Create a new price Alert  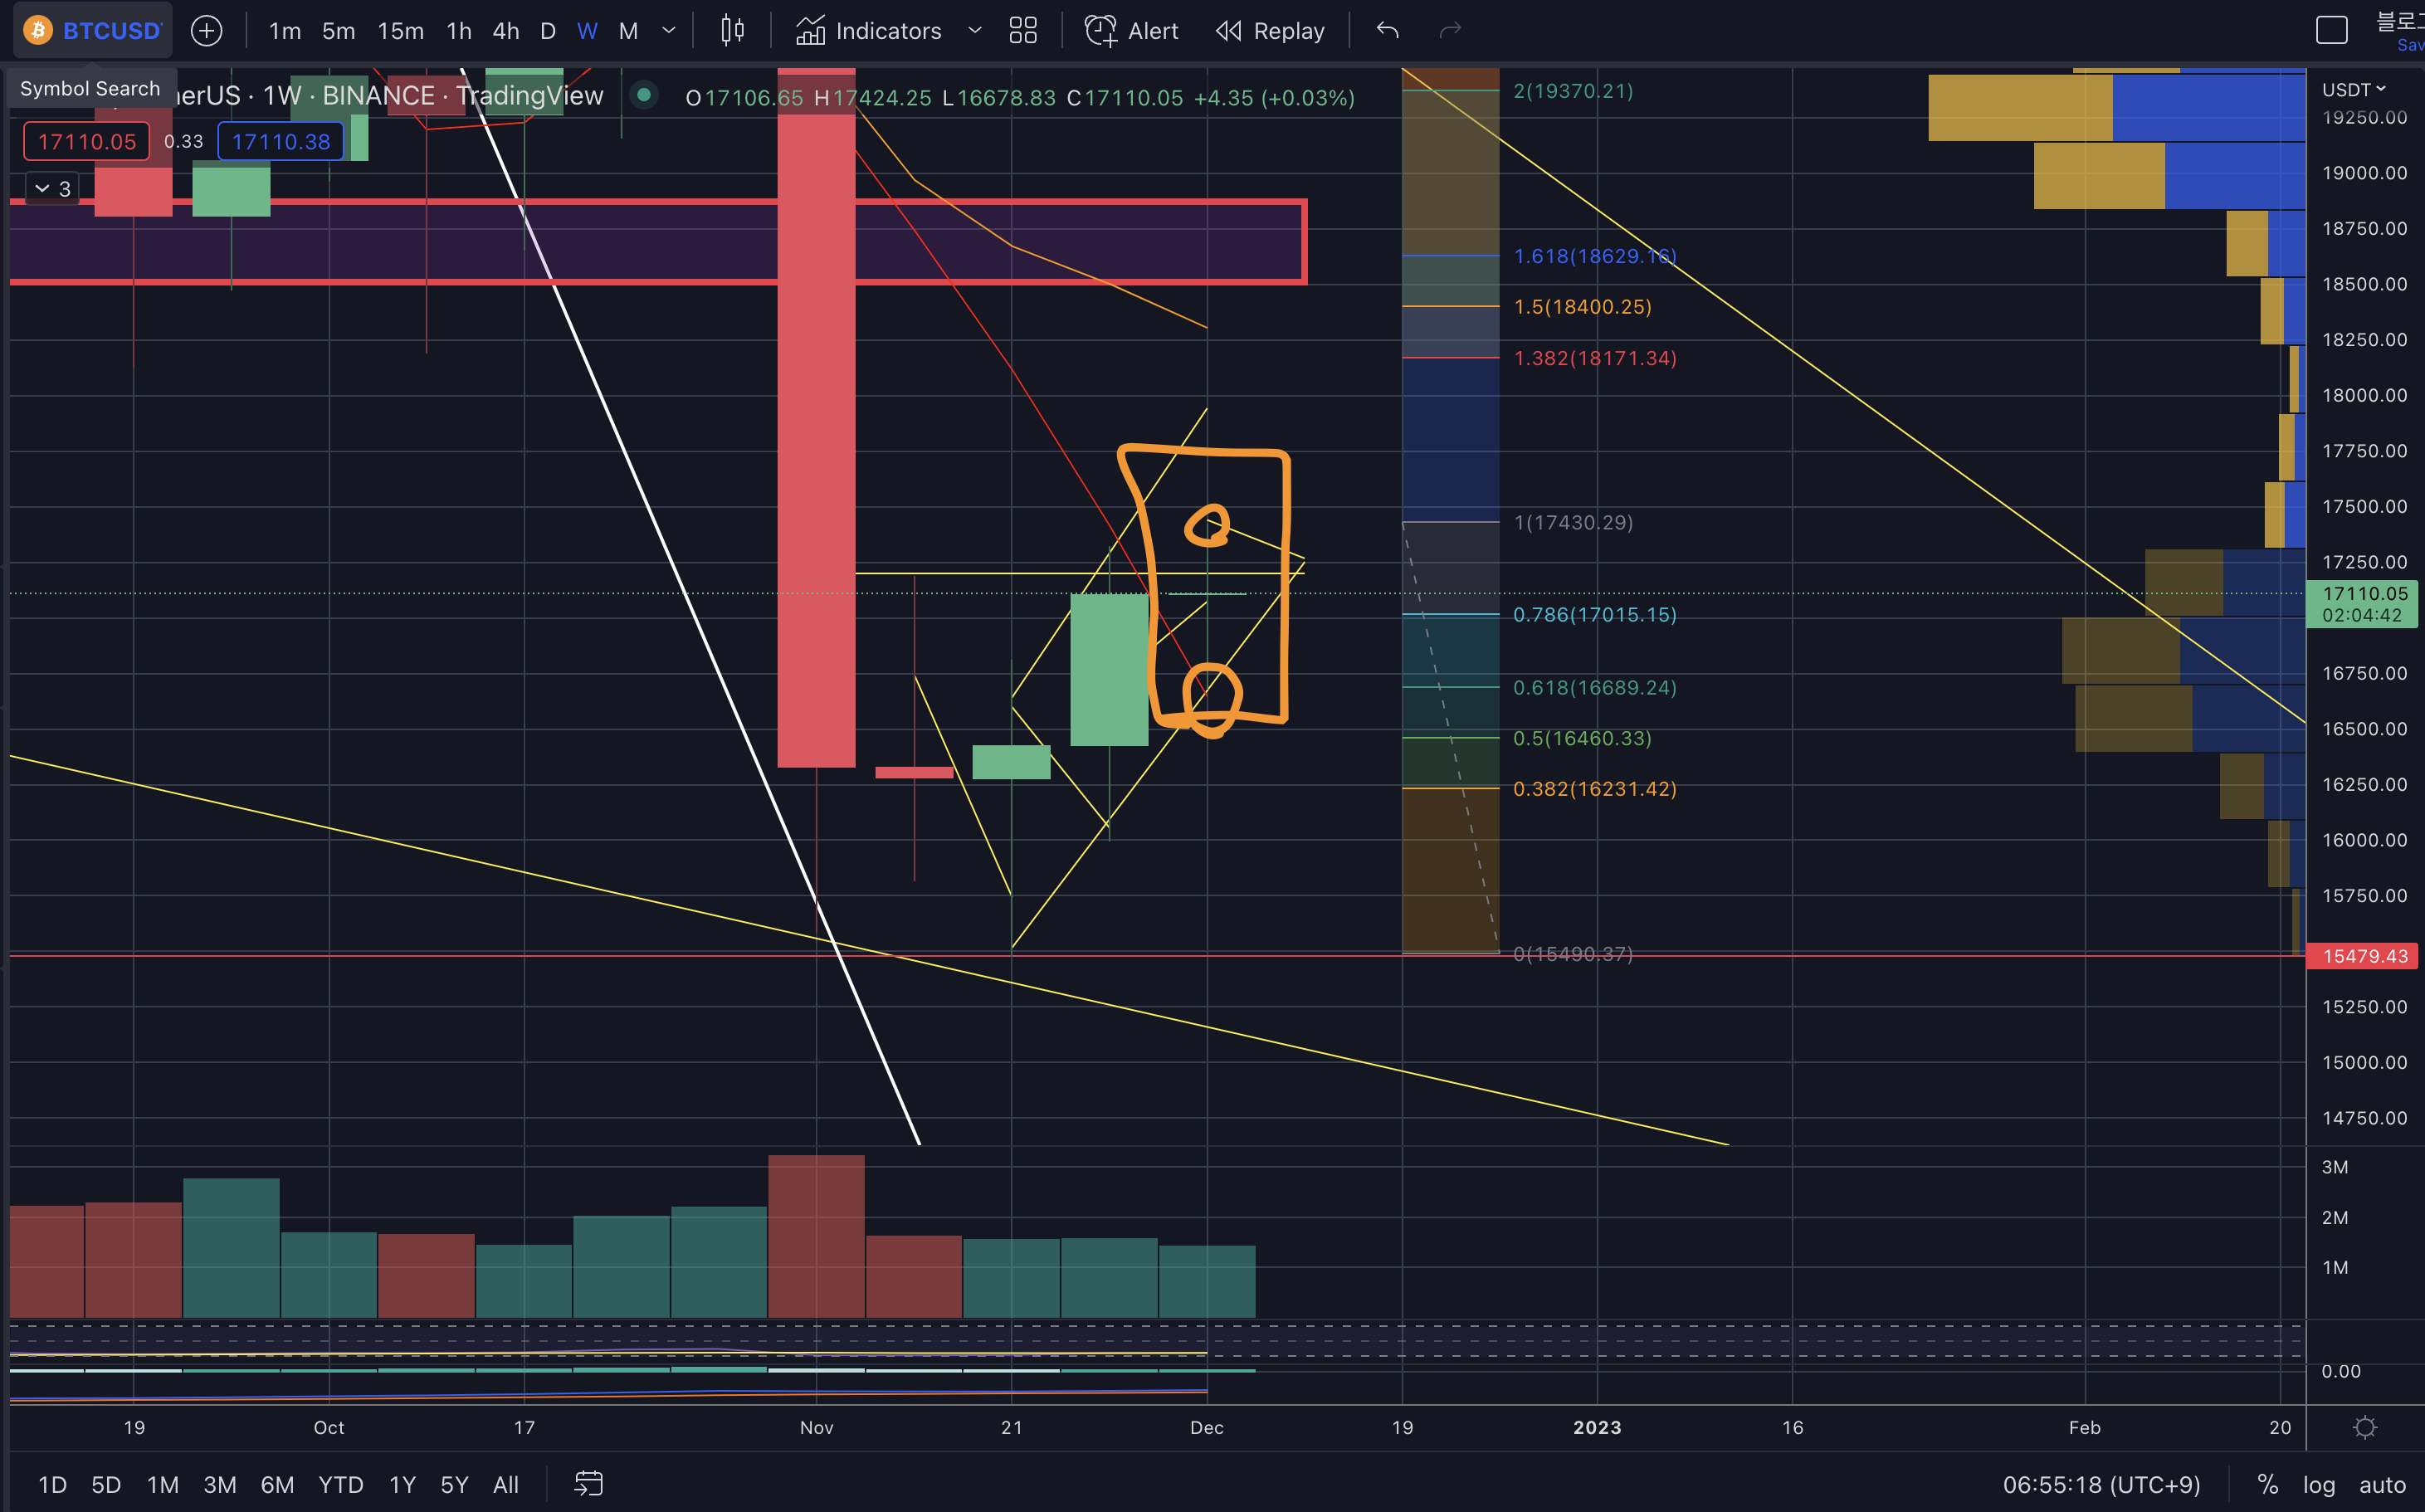point(1132,31)
